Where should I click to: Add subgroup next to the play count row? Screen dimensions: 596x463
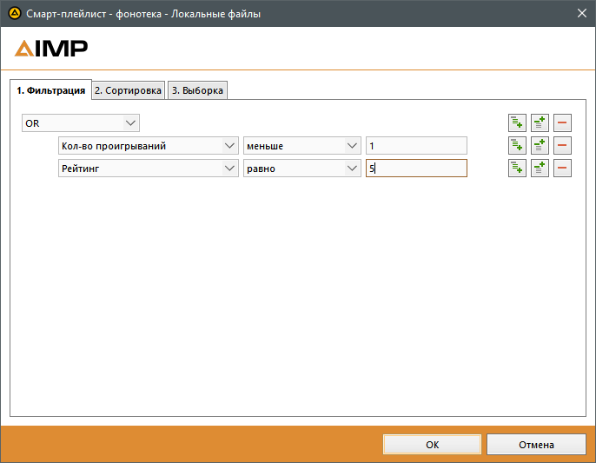(540, 146)
